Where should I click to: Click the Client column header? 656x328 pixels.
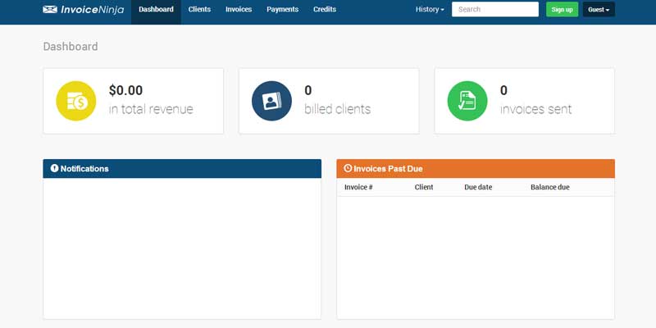click(x=424, y=187)
